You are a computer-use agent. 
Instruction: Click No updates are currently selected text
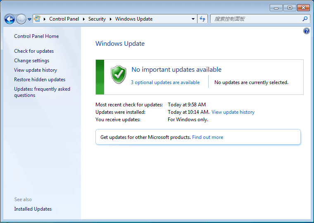click(251, 82)
